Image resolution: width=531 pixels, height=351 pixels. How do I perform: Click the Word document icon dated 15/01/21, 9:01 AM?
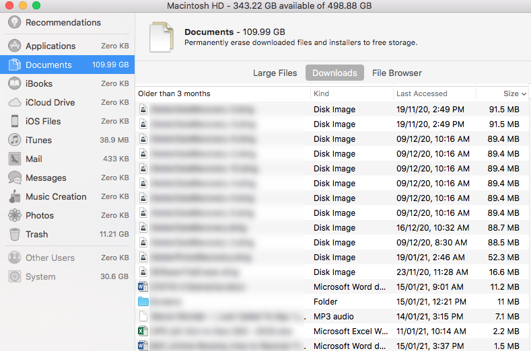click(143, 286)
